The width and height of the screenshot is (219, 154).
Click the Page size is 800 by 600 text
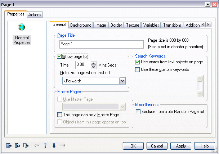[x=168, y=40]
